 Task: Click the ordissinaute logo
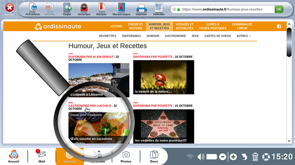[58, 26]
